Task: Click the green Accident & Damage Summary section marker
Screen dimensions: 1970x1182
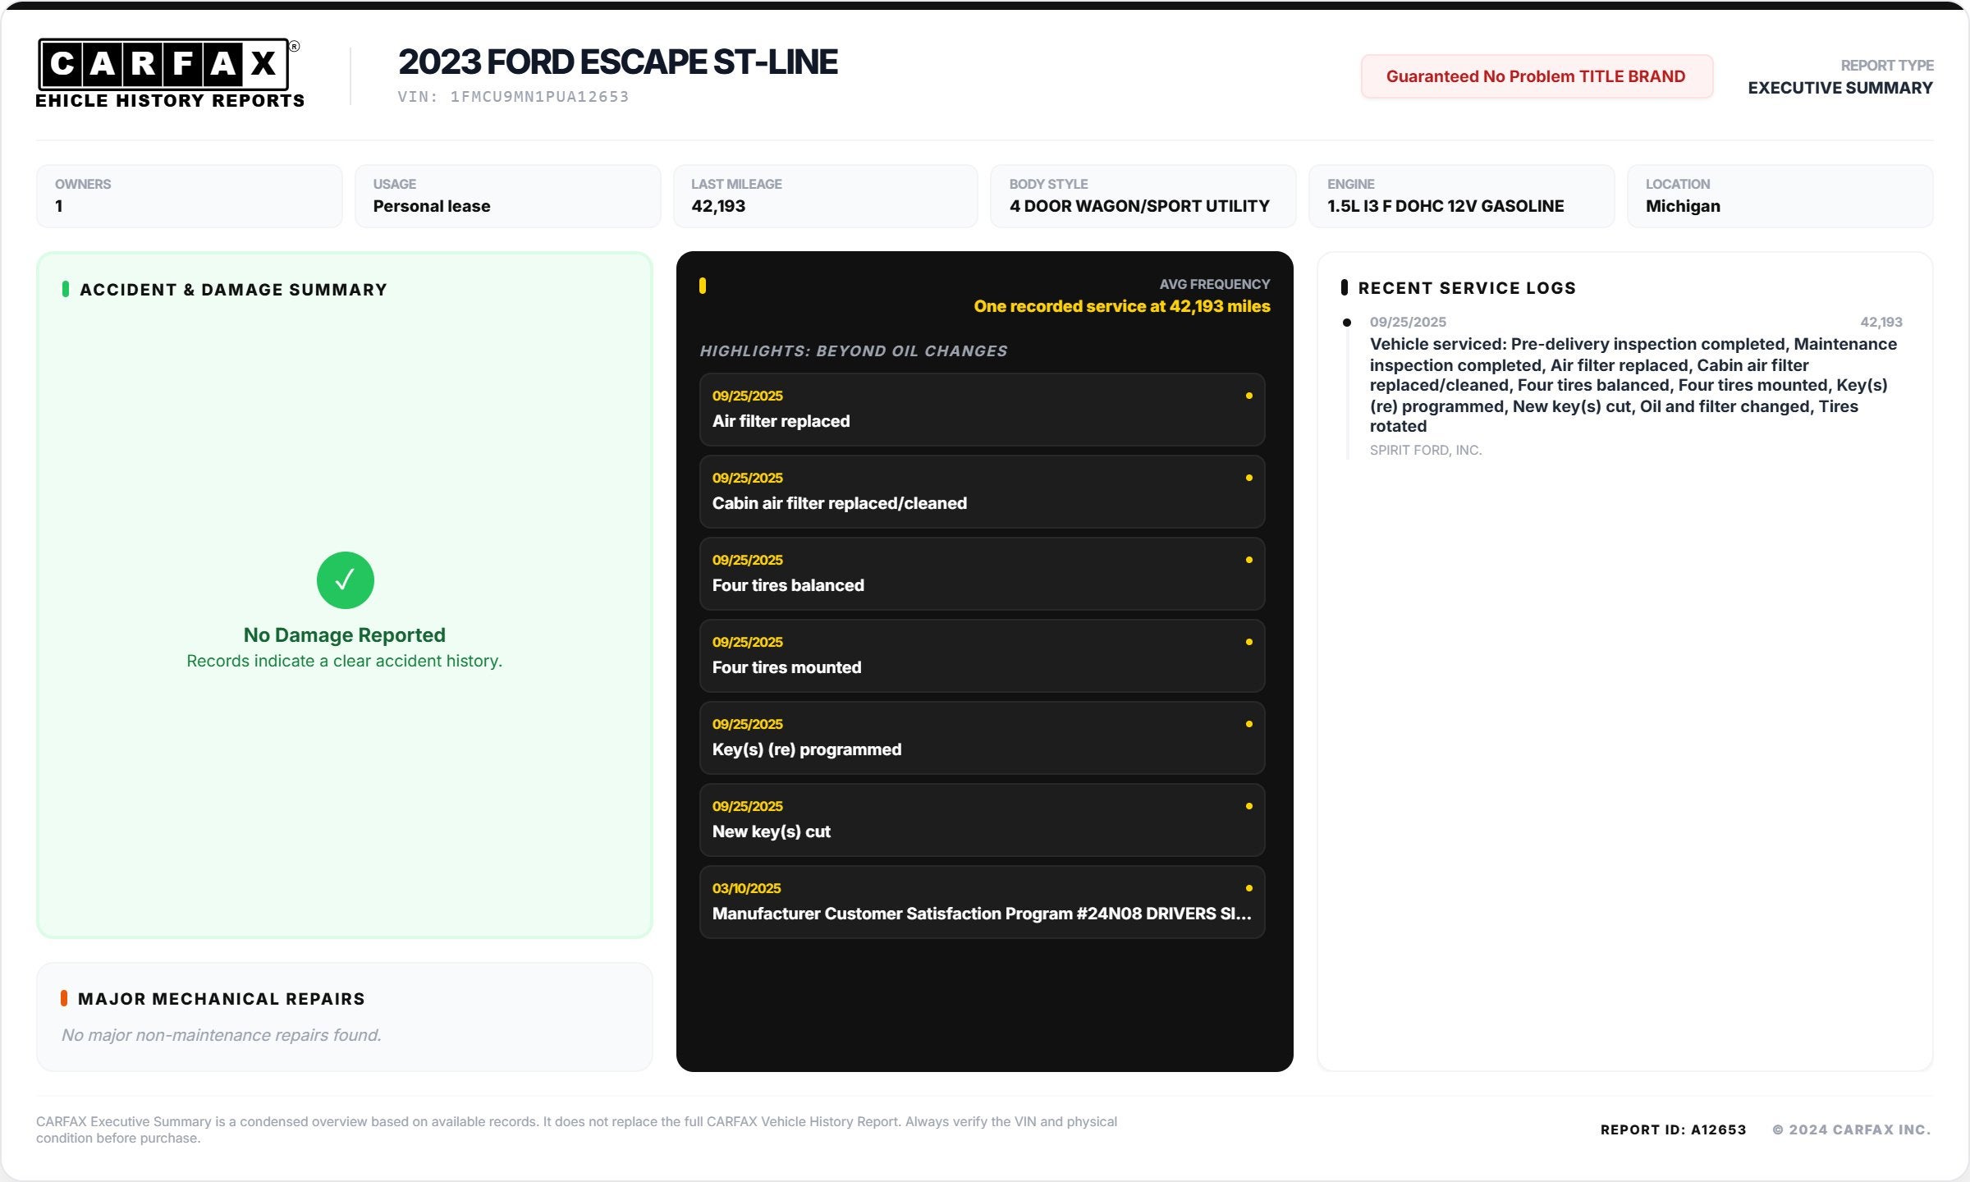Action: point(66,289)
